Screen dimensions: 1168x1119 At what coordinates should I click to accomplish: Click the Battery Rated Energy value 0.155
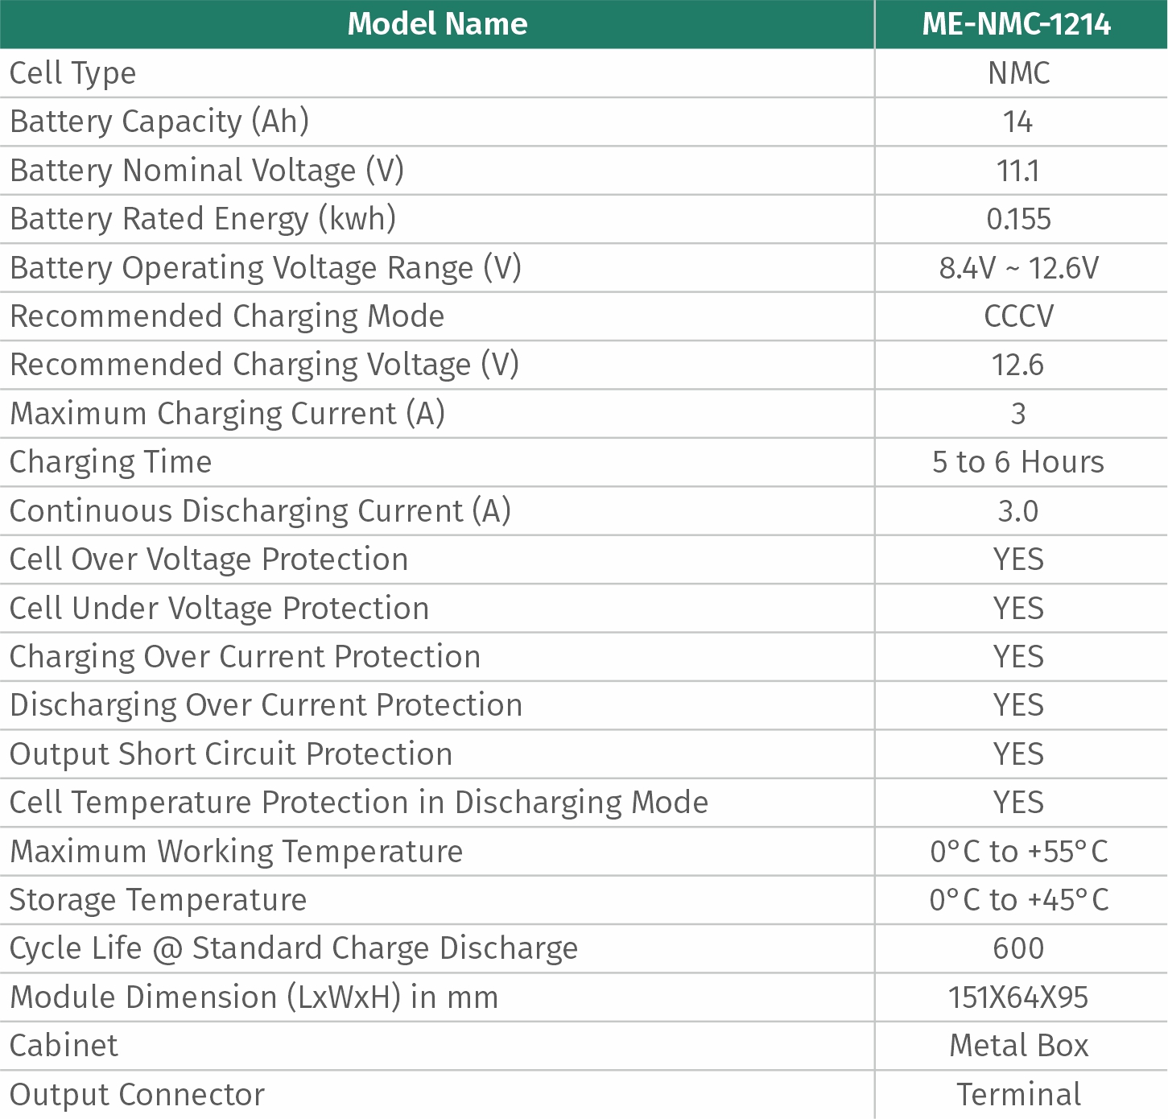(1019, 219)
